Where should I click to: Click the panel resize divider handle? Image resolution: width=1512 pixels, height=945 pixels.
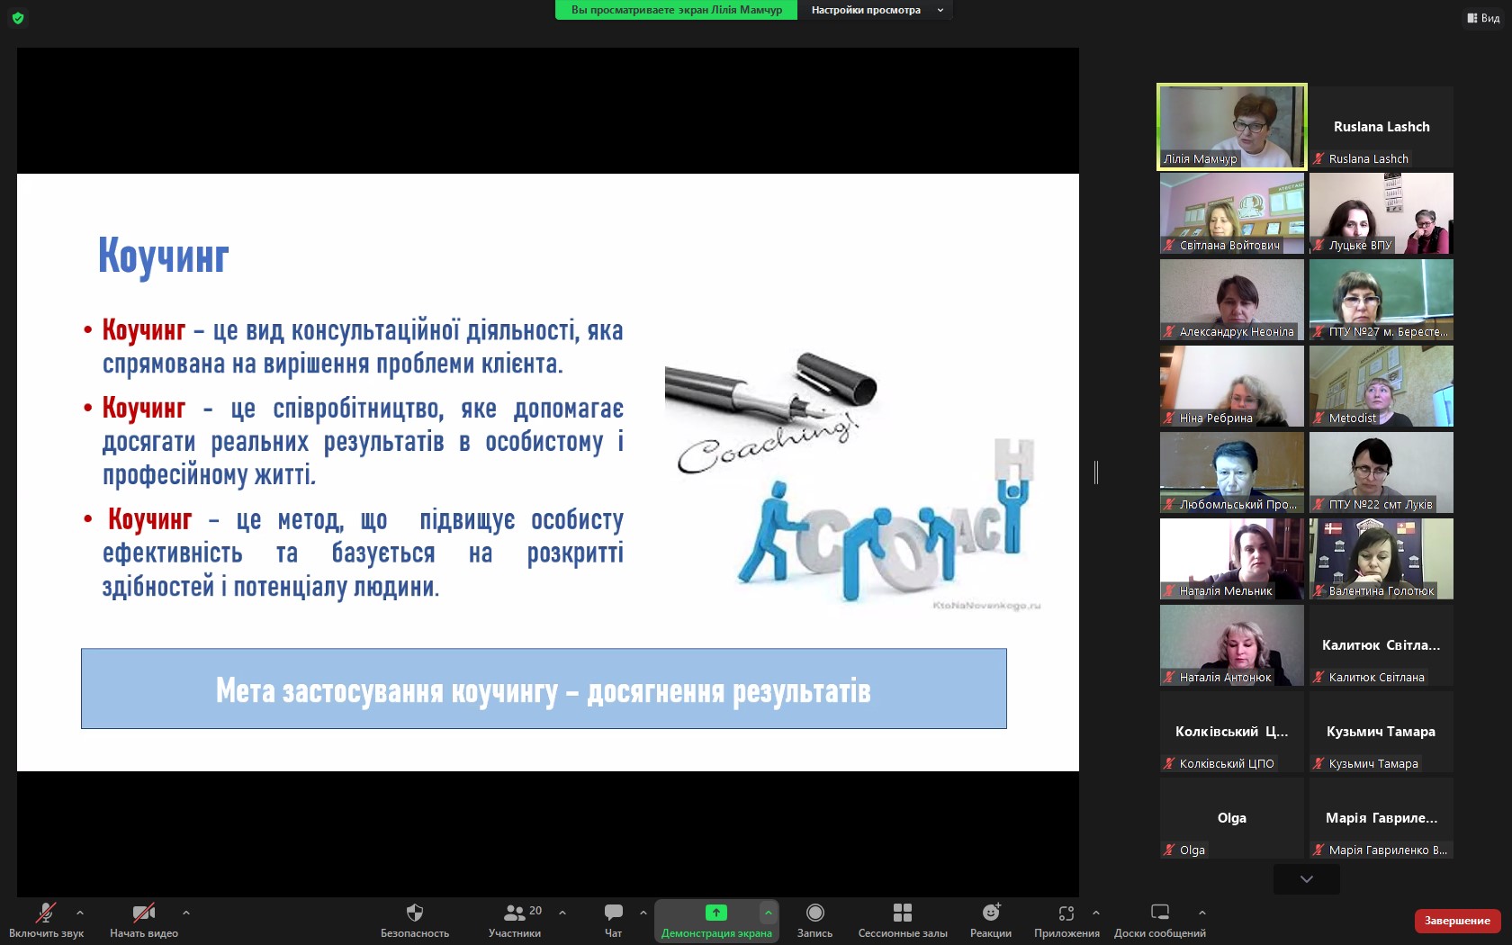1095,472
